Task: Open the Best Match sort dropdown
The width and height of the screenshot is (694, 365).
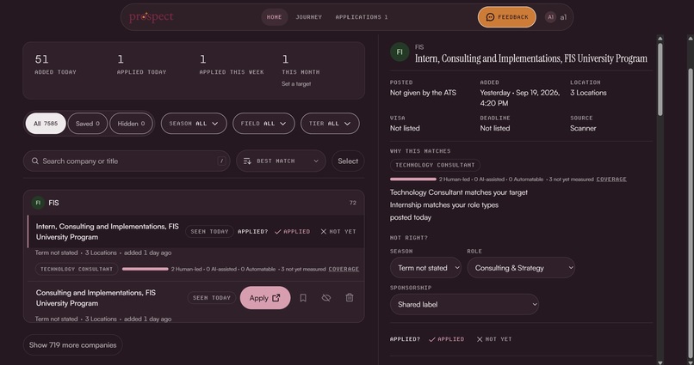Action: 281,161
